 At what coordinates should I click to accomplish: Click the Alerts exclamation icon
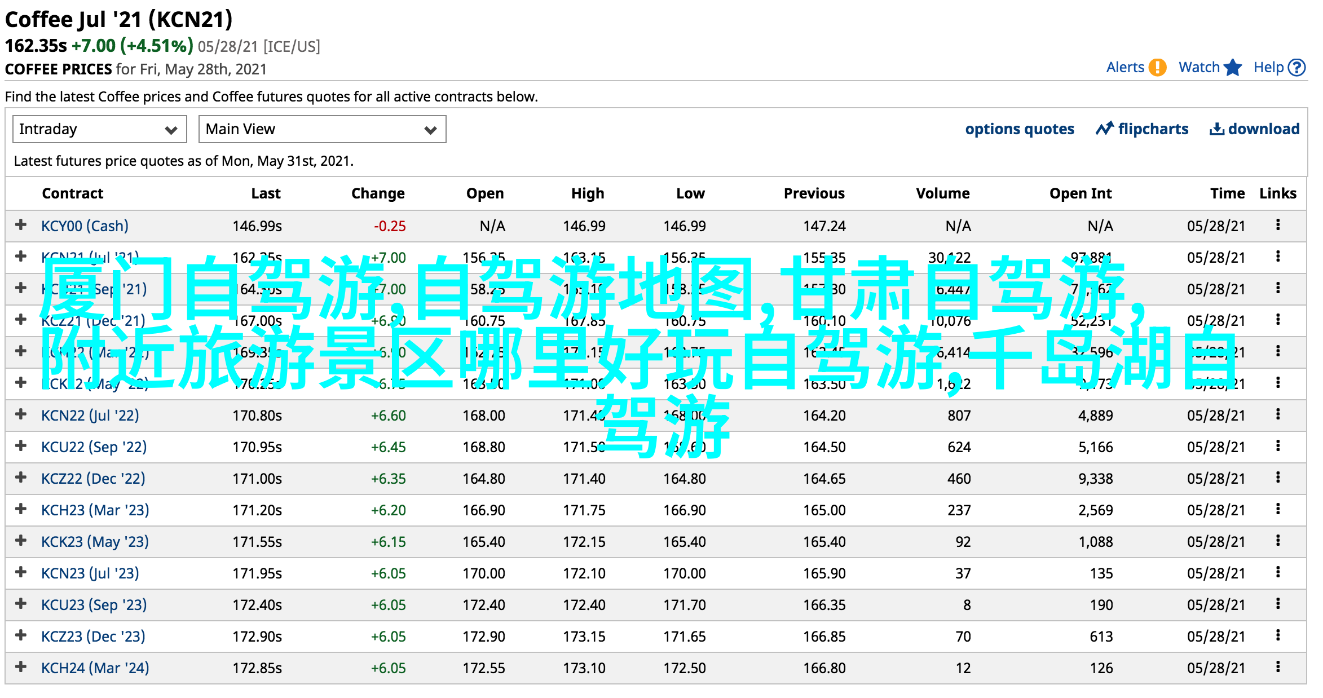[x=1157, y=68]
